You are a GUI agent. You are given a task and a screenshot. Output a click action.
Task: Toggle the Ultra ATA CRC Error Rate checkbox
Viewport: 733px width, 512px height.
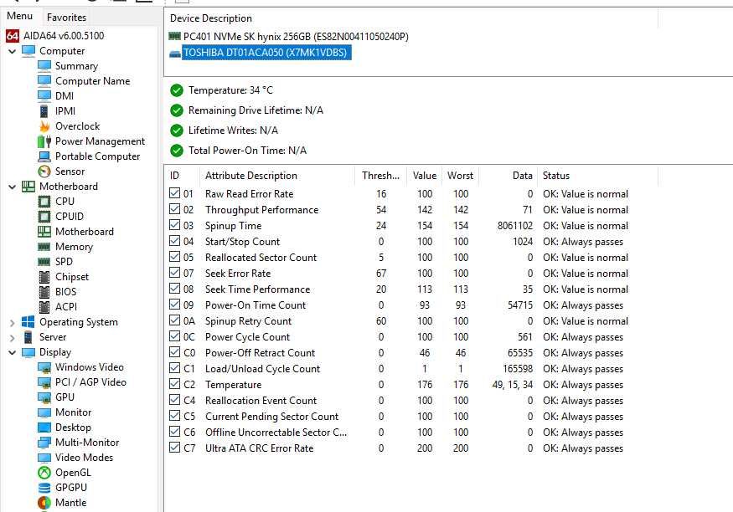pyautogui.click(x=174, y=448)
